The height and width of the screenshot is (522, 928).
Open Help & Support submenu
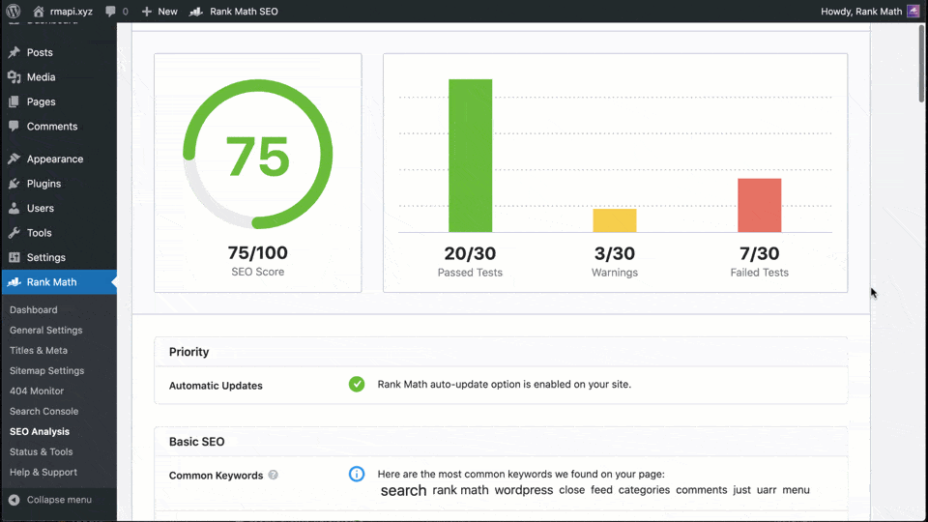(43, 473)
